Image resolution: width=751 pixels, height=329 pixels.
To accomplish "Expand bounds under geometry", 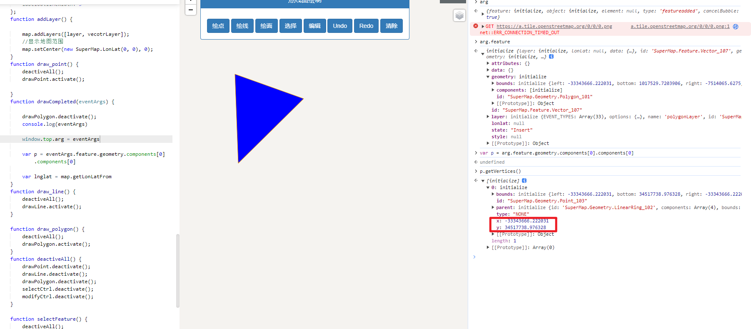I will [493, 83].
